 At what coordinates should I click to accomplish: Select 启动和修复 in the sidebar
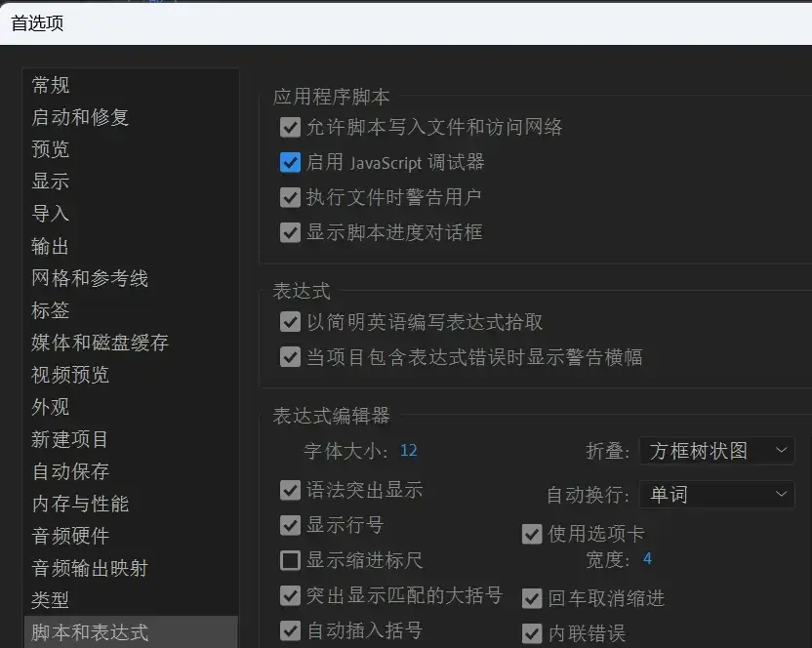point(80,117)
